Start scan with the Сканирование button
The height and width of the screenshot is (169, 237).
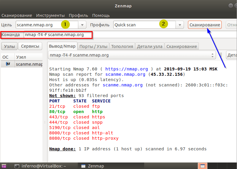(205, 25)
